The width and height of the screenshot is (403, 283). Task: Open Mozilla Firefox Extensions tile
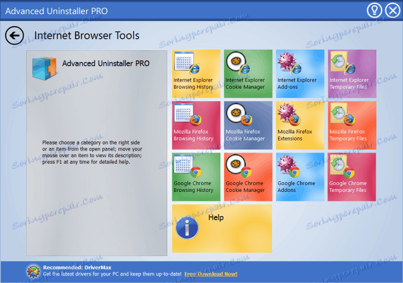pos(300,125)
